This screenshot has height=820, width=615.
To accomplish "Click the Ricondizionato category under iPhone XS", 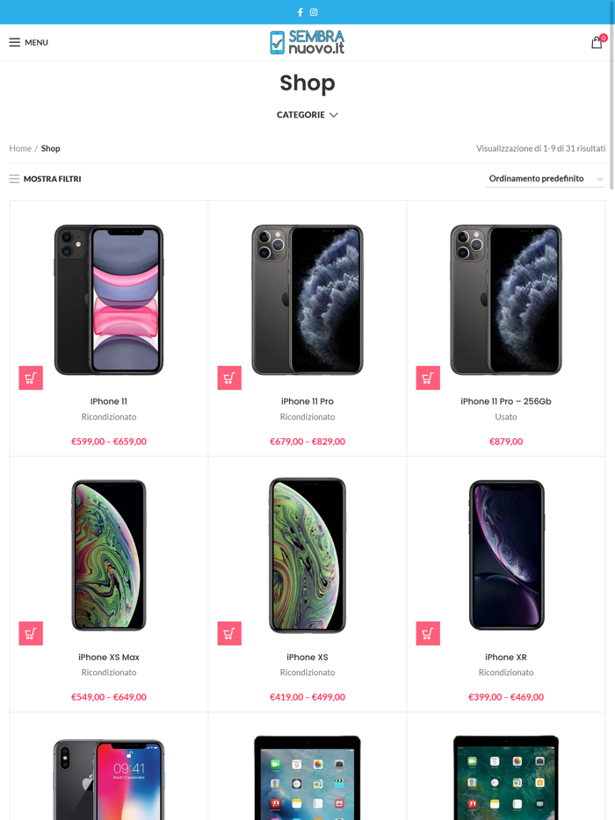I will pyautogui.click(x=307, y=673).
